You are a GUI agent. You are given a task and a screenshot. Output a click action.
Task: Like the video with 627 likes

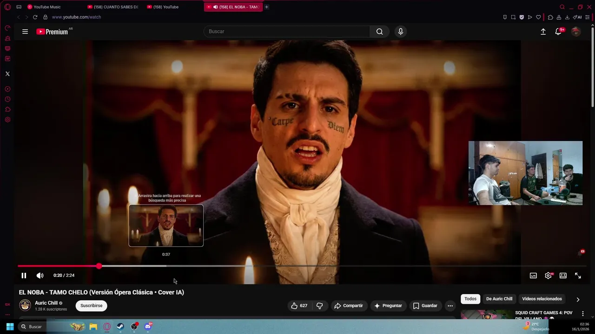pyautogui.click(x=299, y=306)
